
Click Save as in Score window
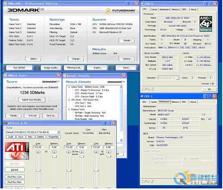[x=51, y=116]
